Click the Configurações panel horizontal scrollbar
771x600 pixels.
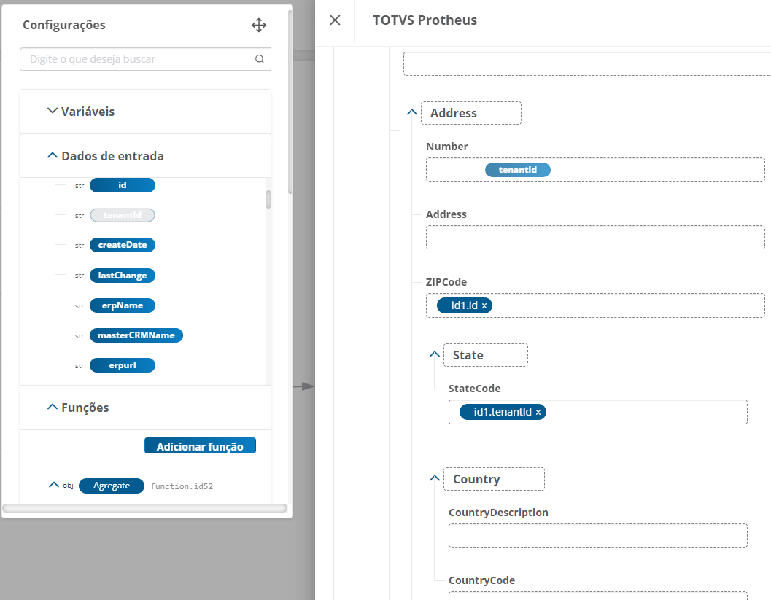144,508
